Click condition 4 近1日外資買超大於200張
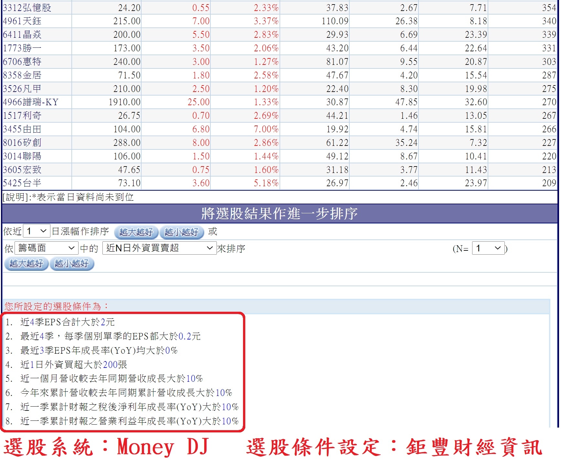This screenshot has width=561, height=465. point(74,365)
